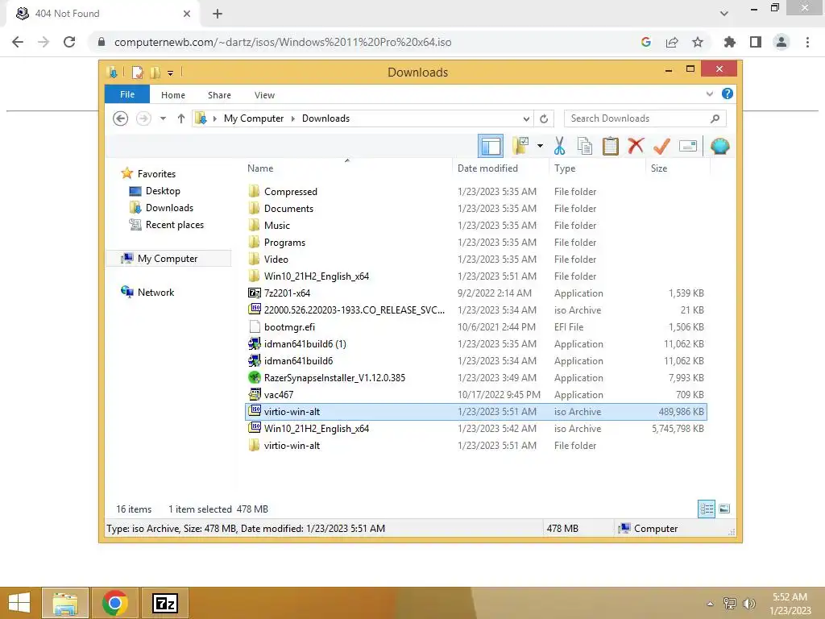Viewport: 825px width, 619px height.
Task: Open Chrome three-dot menu
Action: [807, 42]
